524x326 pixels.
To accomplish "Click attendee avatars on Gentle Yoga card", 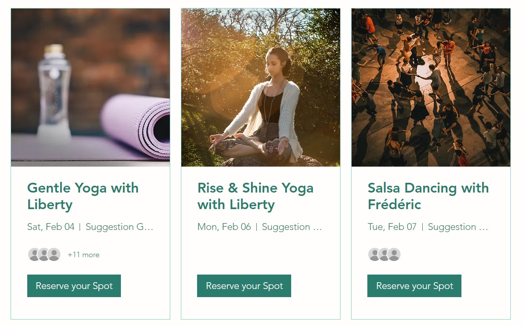I will coord(44,255).
